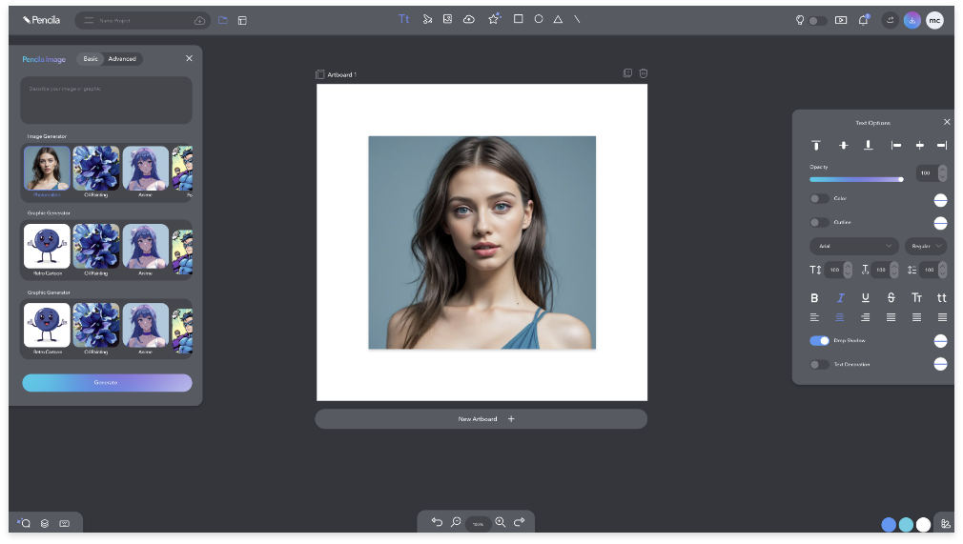The height and width of the screenshot is (544, 963).
Task: Click the Bold formatting icon
Action: click(x=814, y=298)
